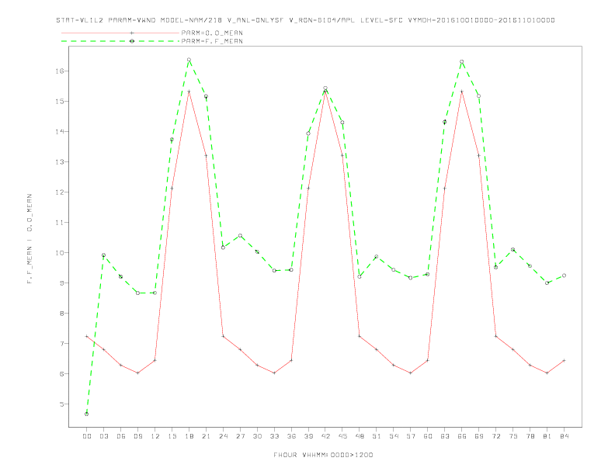Click x-axis tick label 36
Image resolution: width=615 pixels, height=475 pixels.
coord(291,436)
